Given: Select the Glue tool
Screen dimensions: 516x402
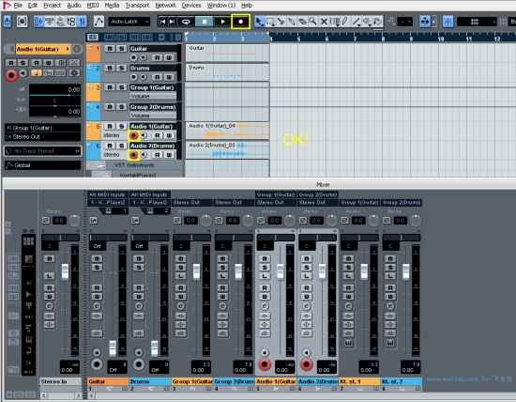Looking at the screenshot, I should pos(292,22).
